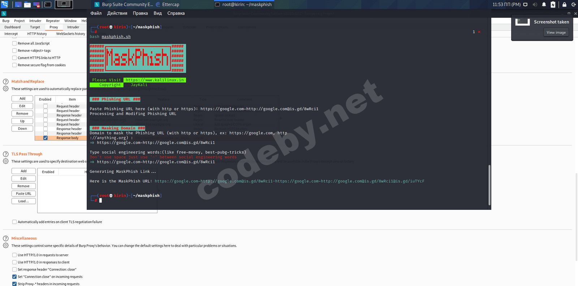Enable Use HTTP/1.0 in requests to server

[14, 255]
